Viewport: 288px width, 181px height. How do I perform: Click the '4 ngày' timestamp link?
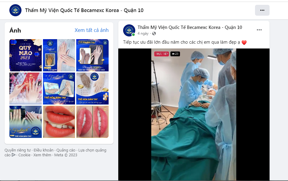[x=143, y=33]
